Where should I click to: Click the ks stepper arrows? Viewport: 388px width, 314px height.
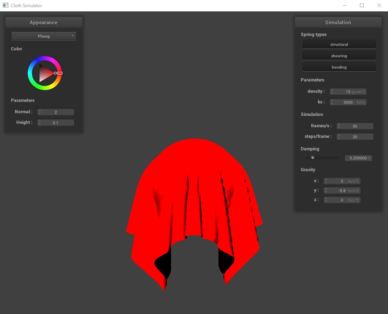tap(332, 102)
